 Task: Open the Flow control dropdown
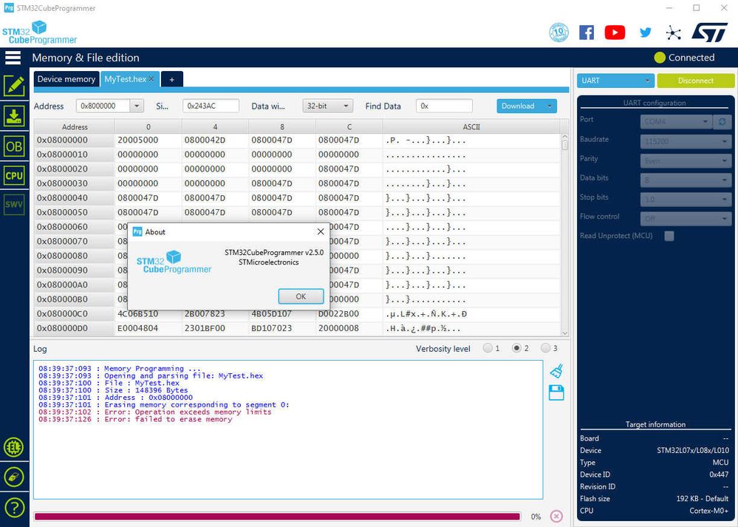[x=685, y=219]
